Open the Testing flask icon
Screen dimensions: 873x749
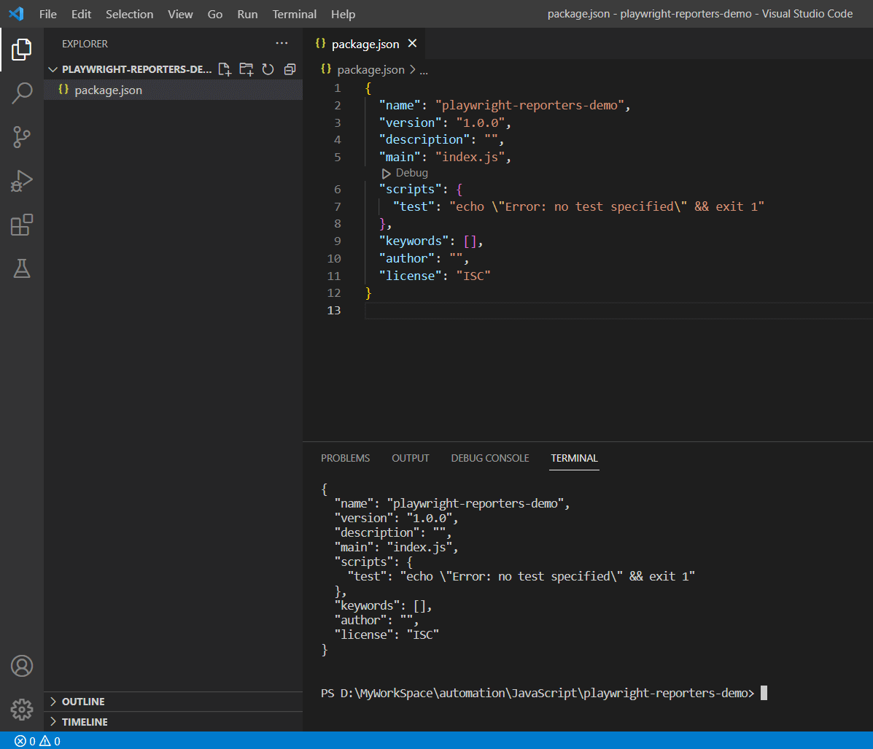tap(22, 268)
